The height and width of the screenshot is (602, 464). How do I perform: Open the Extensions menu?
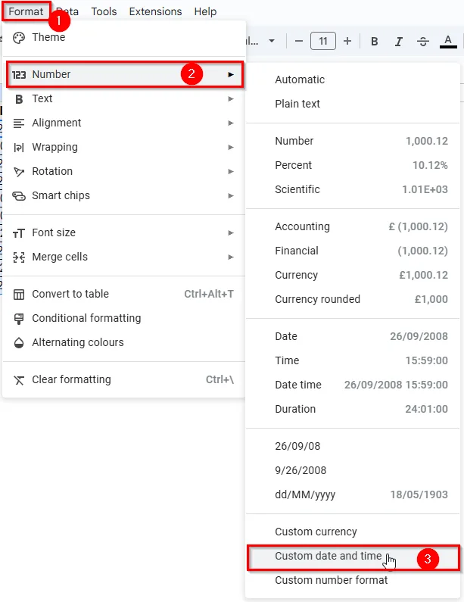point(155,11)
